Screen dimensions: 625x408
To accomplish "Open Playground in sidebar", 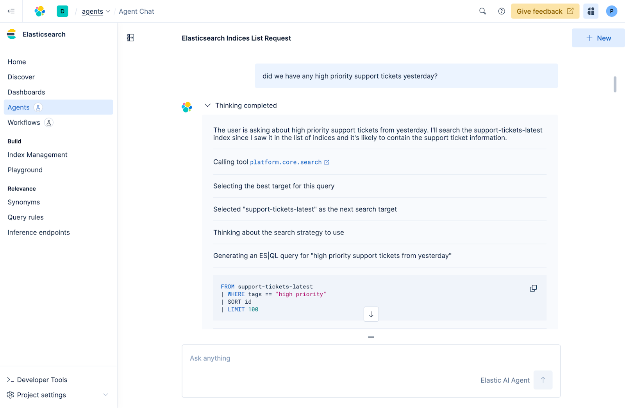I will pos(25,170).
